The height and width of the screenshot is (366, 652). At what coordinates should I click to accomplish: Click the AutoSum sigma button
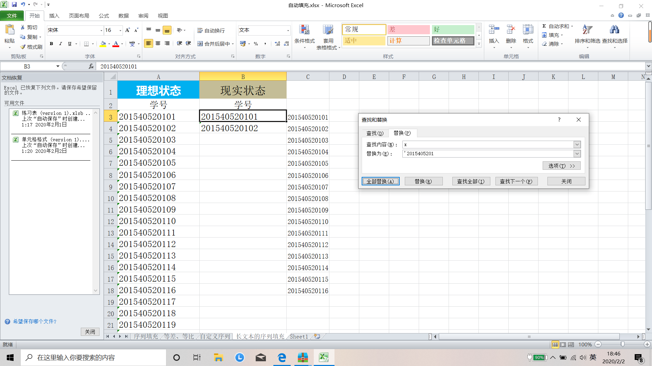[555, 26]
